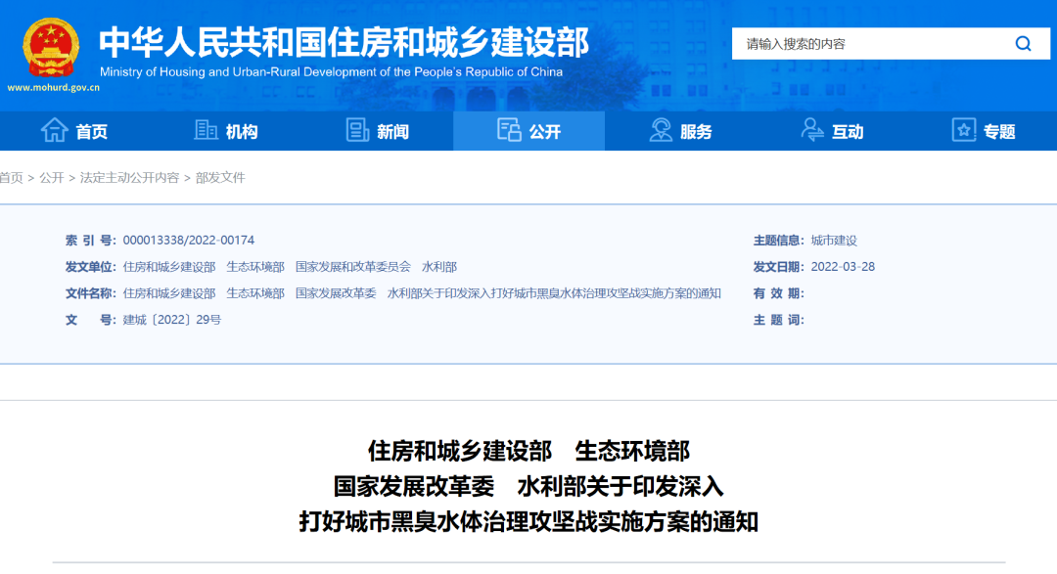This screenshot has height=574, width=1057.
Task: Click the document icon beside 公开
Action: click(x=509, y=130)
